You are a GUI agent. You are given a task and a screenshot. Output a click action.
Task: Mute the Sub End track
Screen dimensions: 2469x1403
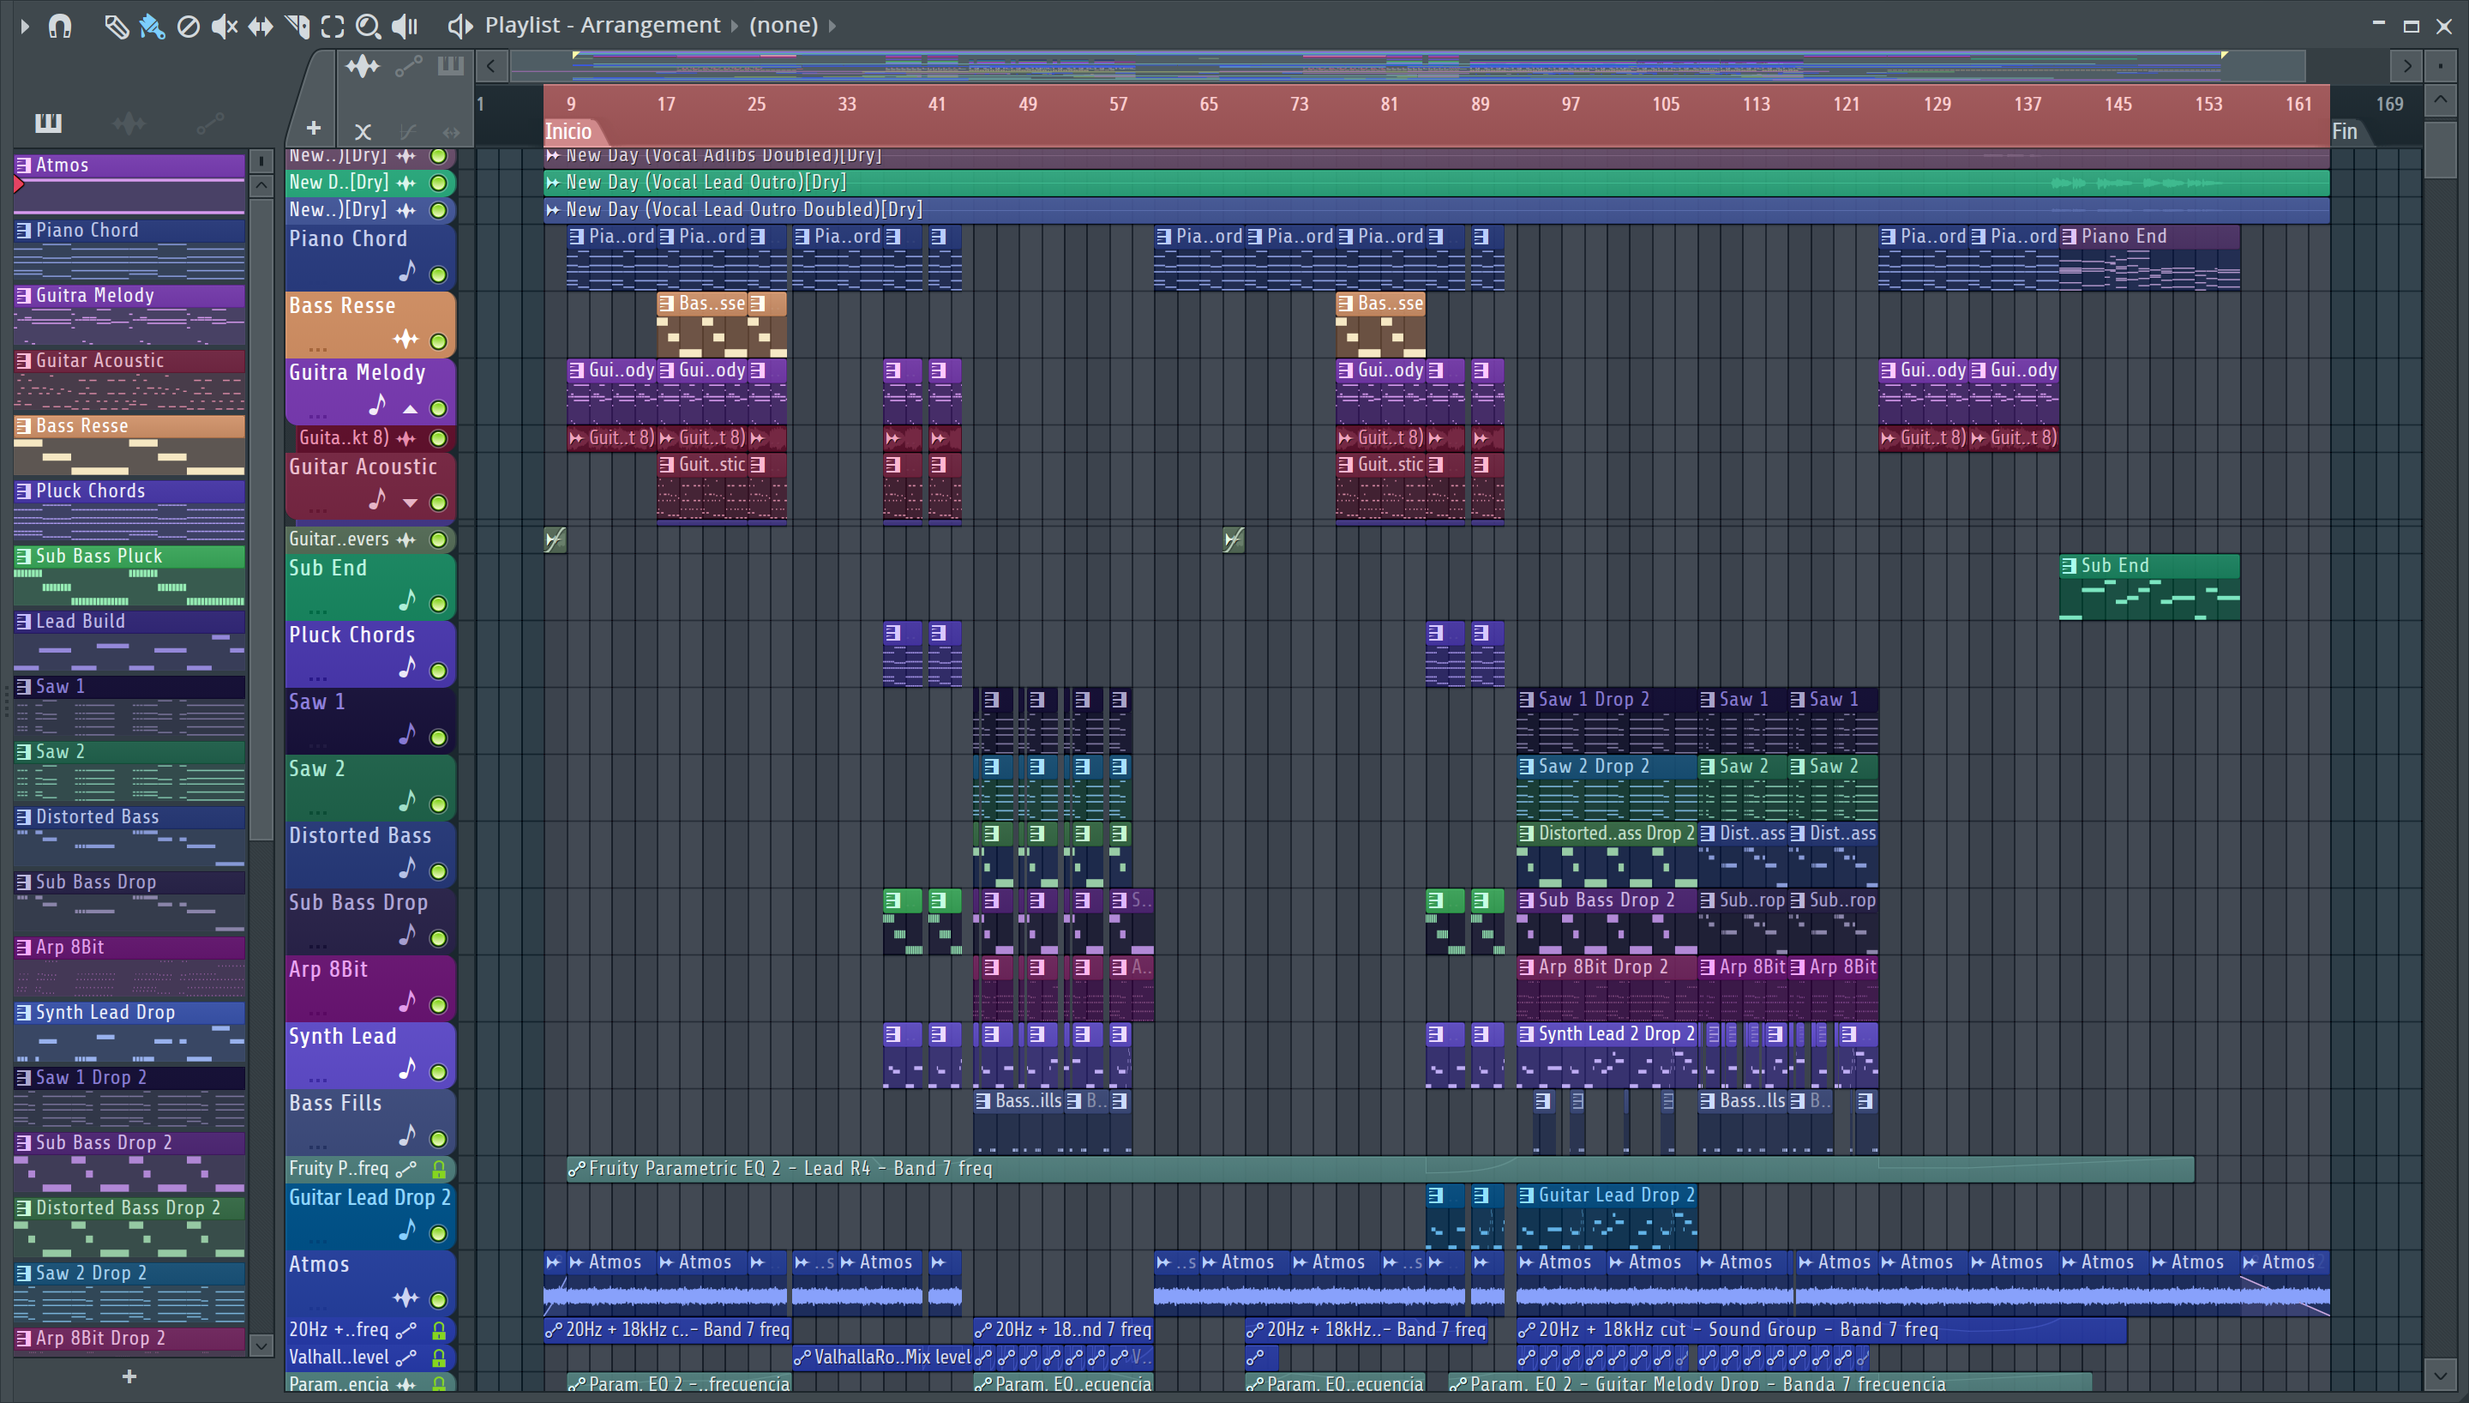[438, 605]
